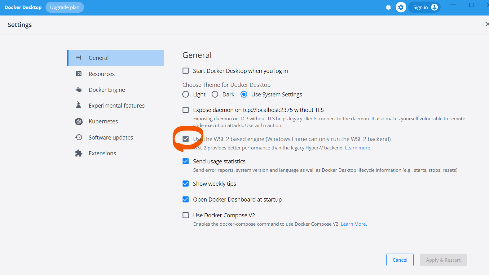The height and width of the screenshot is (275, 489).
Task: Minimize the Docker Desktop window
Action: (x=453, y=5)
